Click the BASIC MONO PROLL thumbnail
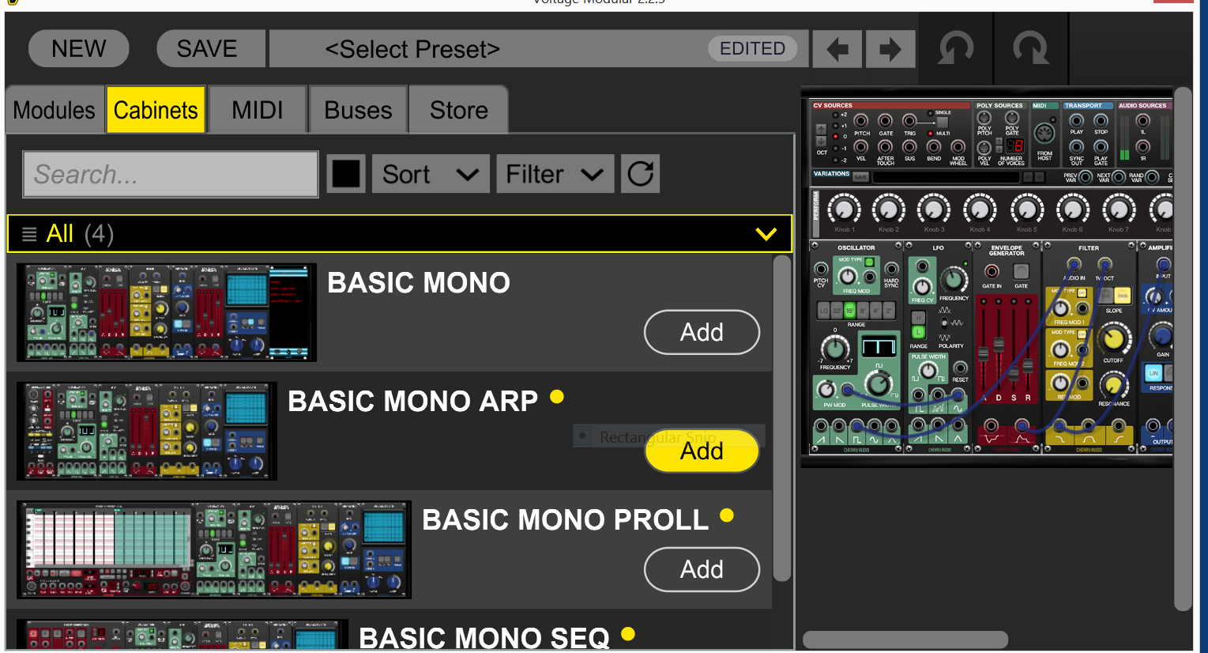1208x653 pixels. (x=214, y=549)
